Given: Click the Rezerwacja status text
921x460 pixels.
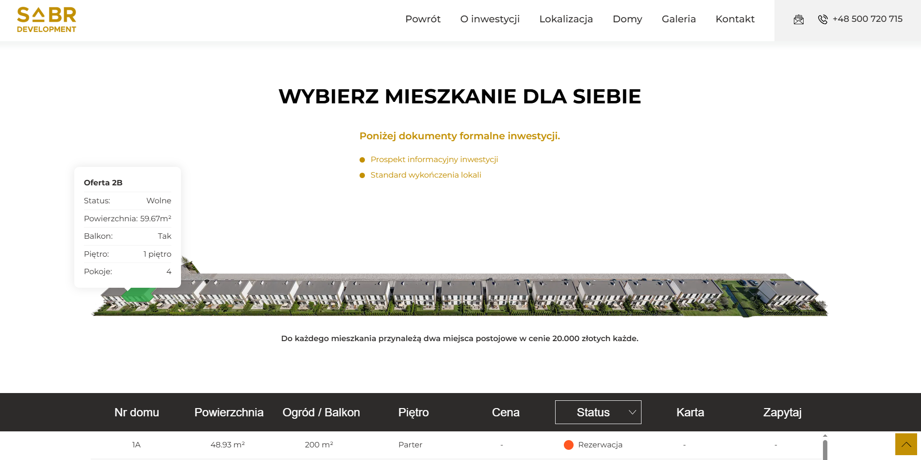Looking at the screenshot, I should (x=600, y=444).
